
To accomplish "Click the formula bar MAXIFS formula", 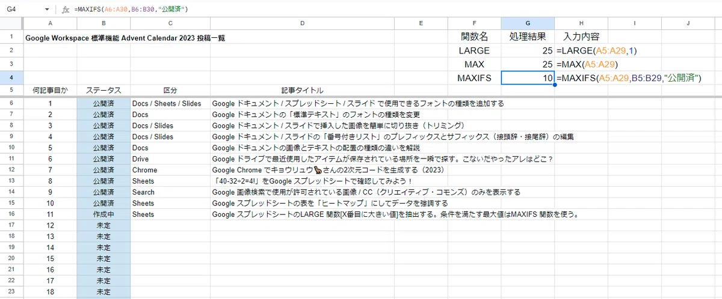I will pyautogui.click(x=132, y=10).
